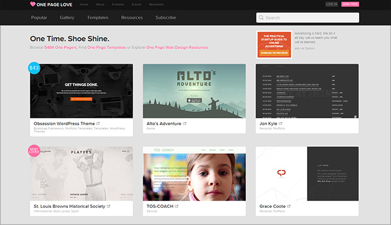
Task: Click the magnifier icon in search box
Action: coord(261,17)
